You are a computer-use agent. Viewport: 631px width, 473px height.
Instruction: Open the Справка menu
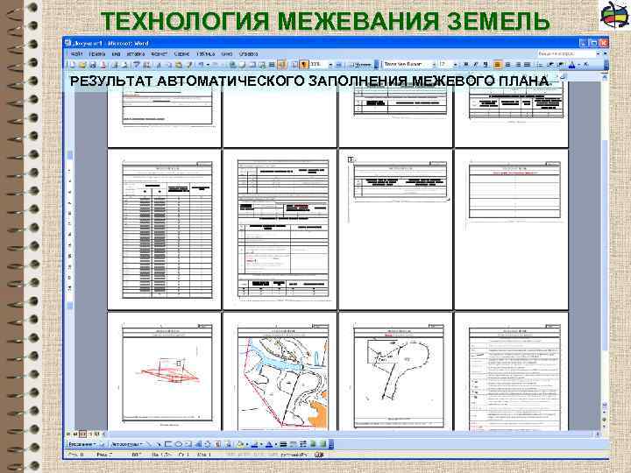(x=248, y=54)
